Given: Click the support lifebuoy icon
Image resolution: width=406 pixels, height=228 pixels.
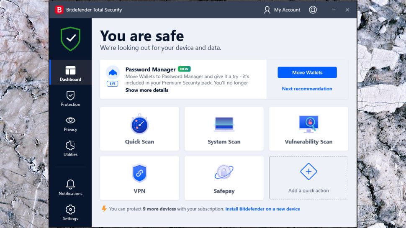Looking at the screenshot, I should [x=313, y=10].
